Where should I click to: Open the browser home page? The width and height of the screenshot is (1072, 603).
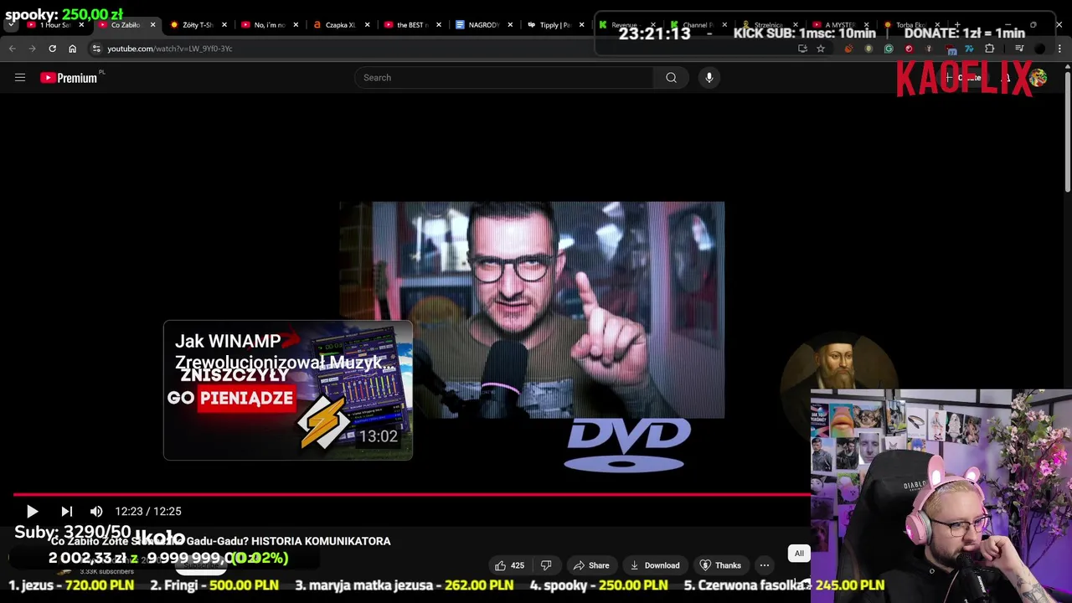click(x=72, y=49)
